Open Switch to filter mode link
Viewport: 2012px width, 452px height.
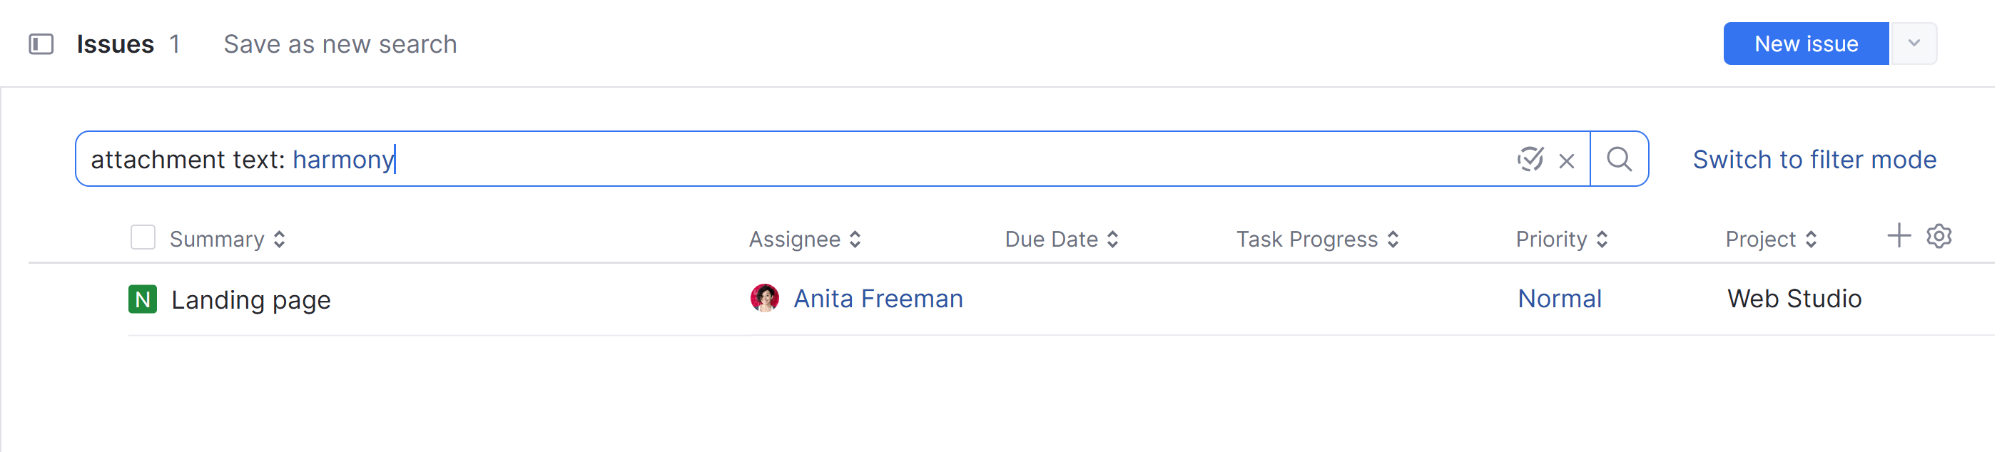coord(1814,159)
